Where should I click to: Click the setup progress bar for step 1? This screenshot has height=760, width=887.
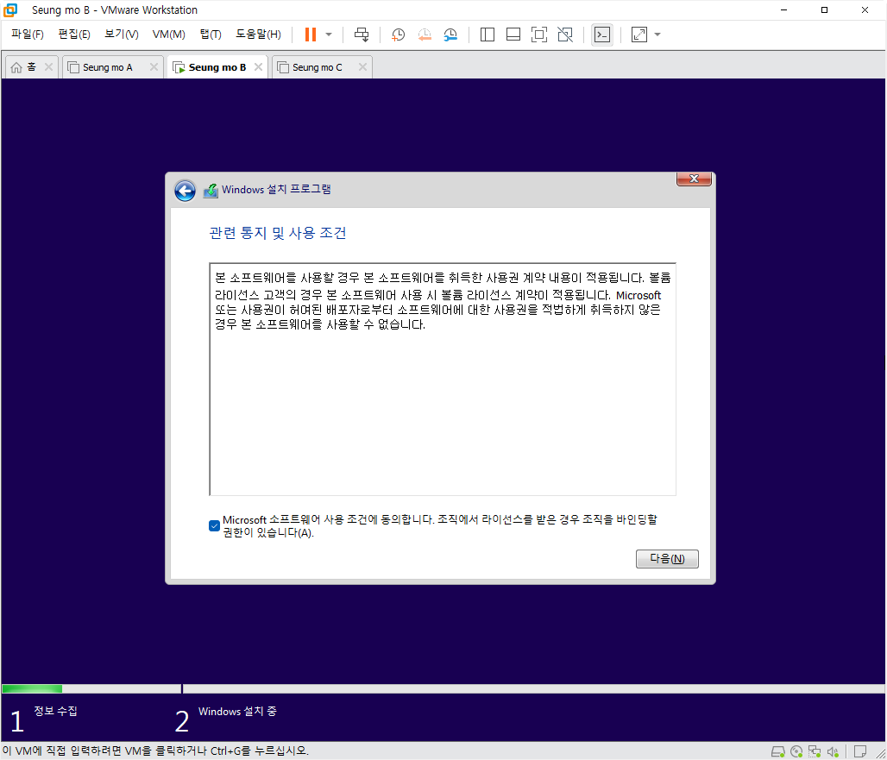click(91, 688)
